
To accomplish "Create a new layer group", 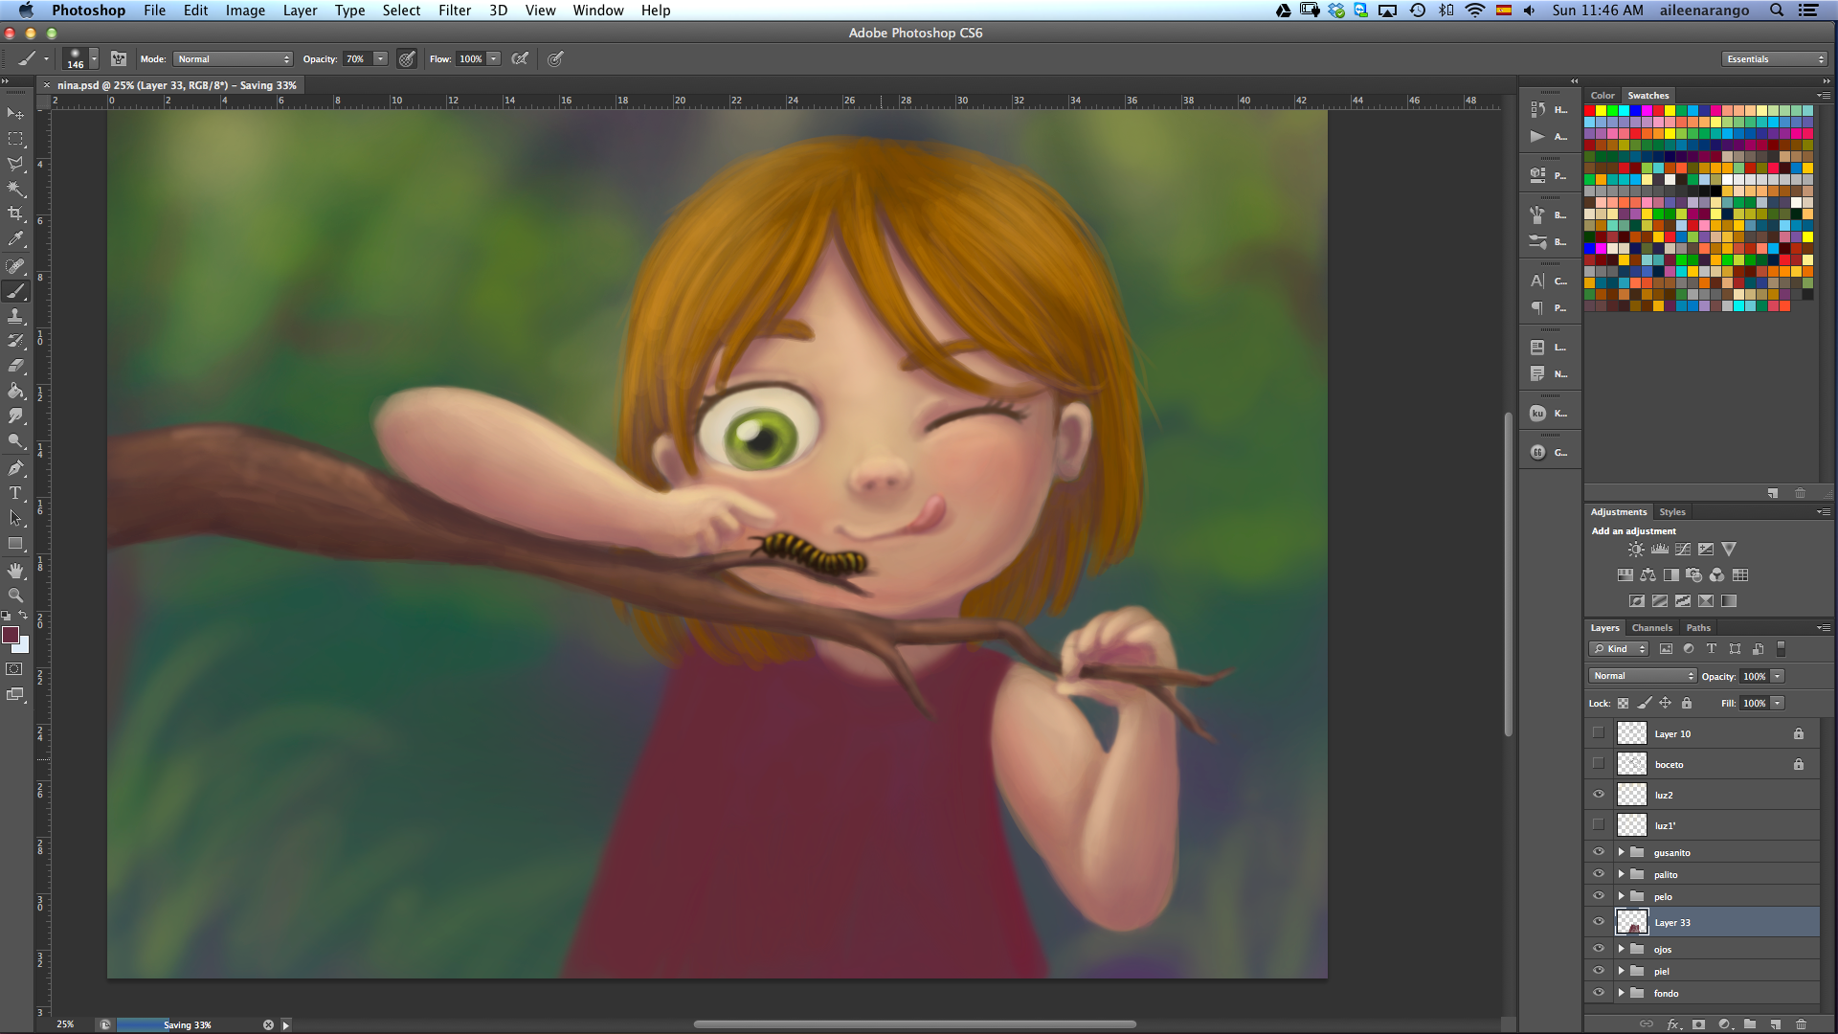I will (1750, 1023).
